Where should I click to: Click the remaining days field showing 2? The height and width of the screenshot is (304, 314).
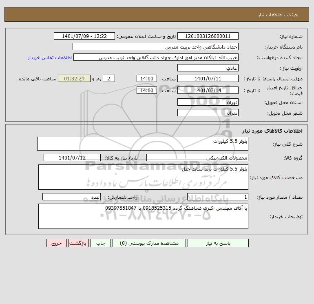109,79
